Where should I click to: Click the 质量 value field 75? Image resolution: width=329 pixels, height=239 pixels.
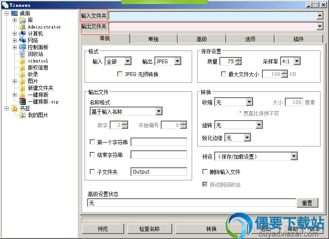pos(227,61)
